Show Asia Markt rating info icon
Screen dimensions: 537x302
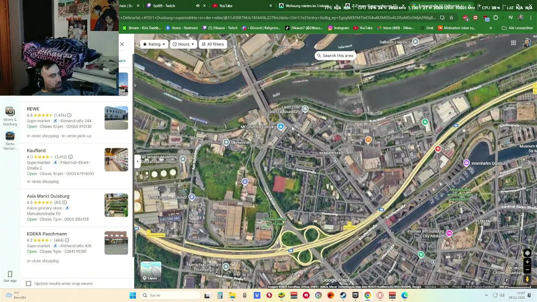pyautogui.click(x=65, y=203)
